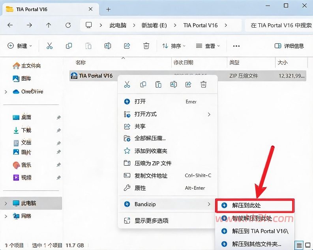Open the 打开方式 submenu
This screenshot has height=250, width=313.
click(167, 114)
